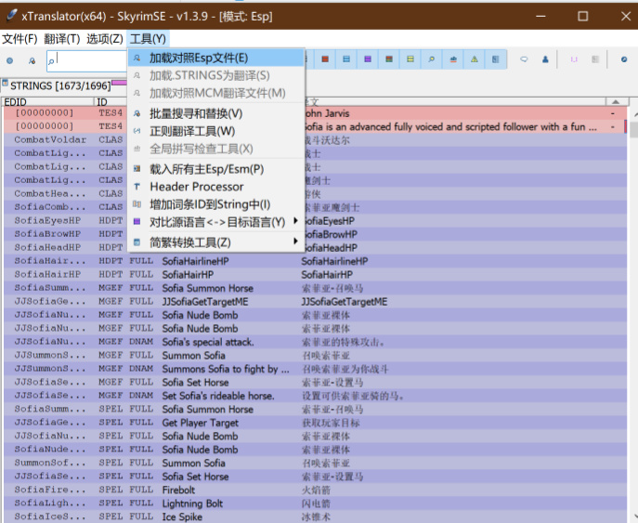
Task: Select the 'Ice Spike' SPEL row
Action: (x=316, y=516)
